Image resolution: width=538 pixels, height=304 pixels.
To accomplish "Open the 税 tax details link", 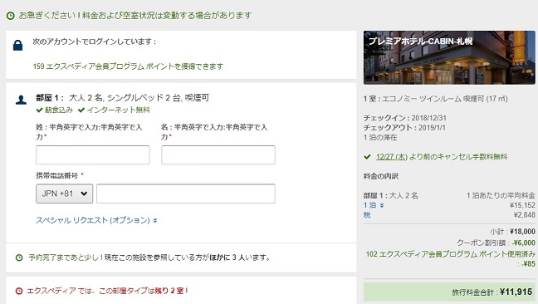I will tap(367, 215).
